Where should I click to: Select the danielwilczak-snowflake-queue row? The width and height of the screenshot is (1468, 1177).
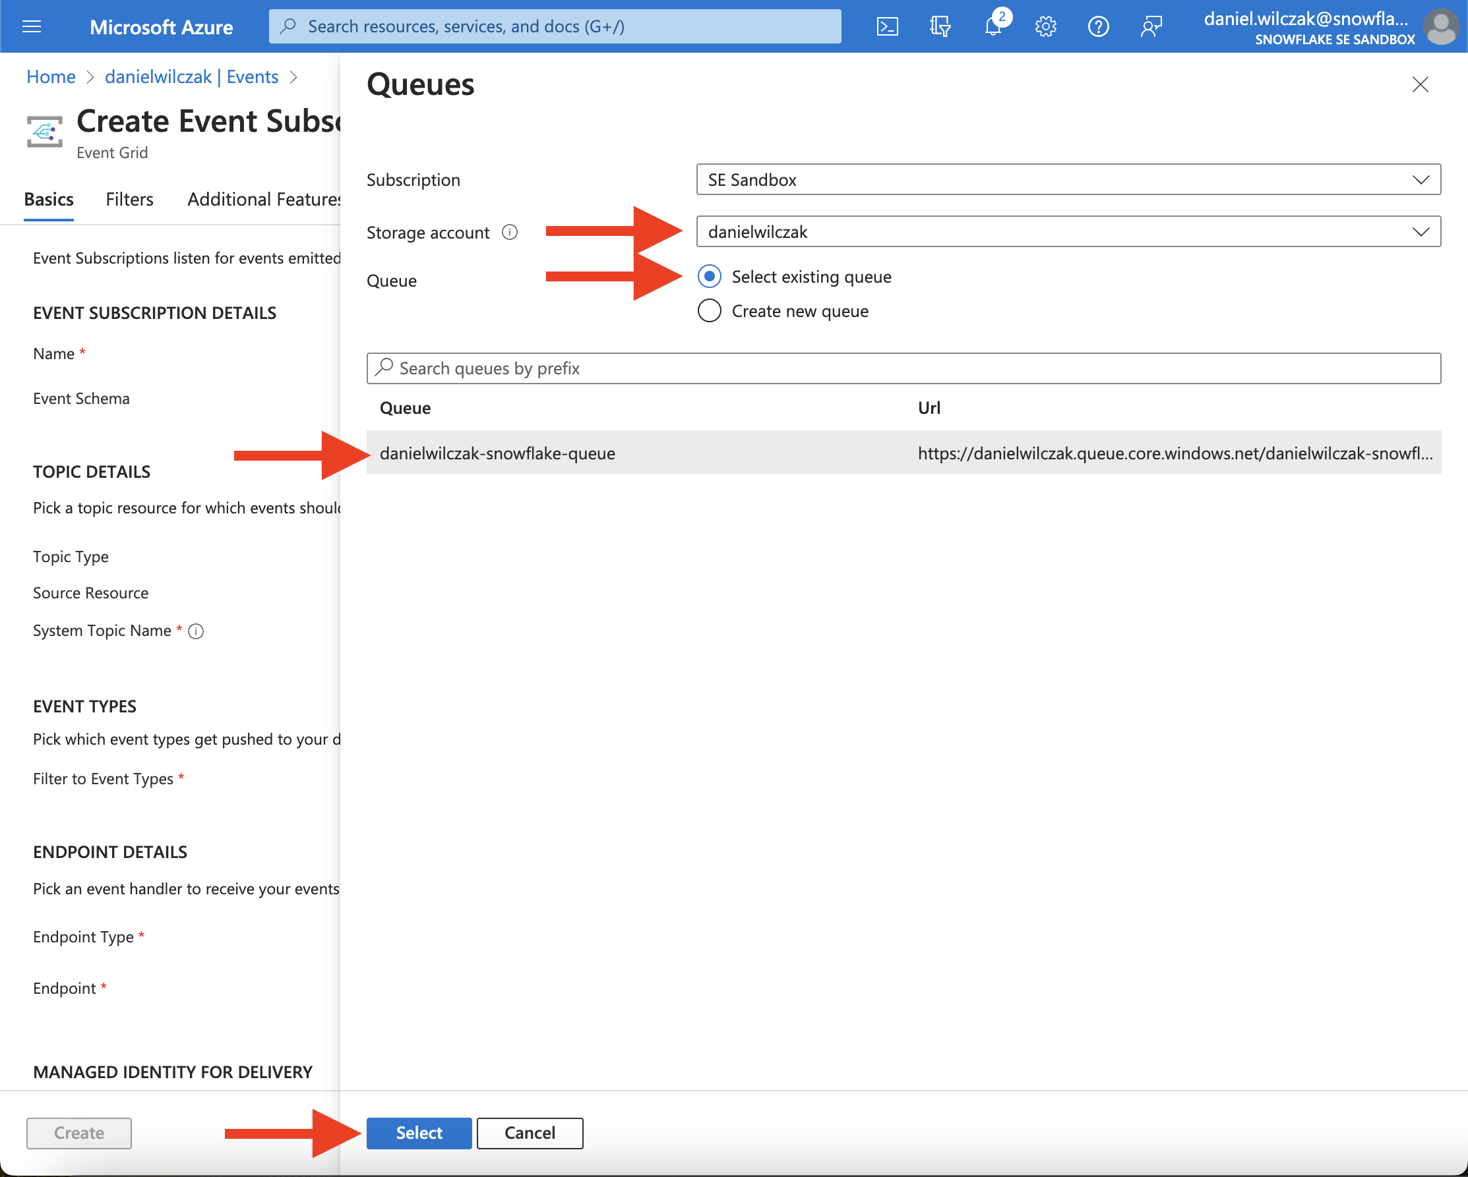click(903, 453)
